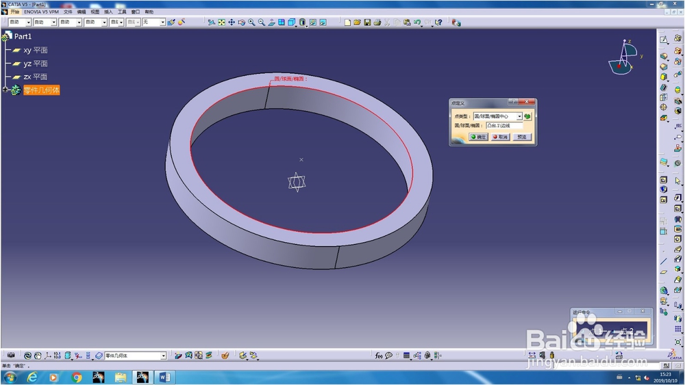Screen dimensions: 685x385
Task: Click the compass in the viewport corner
Action: click(x=625, y=58)
